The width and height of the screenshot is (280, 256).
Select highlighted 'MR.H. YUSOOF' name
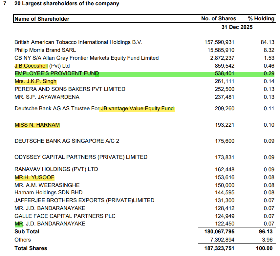pyautogui.click(x=34, y=178)
